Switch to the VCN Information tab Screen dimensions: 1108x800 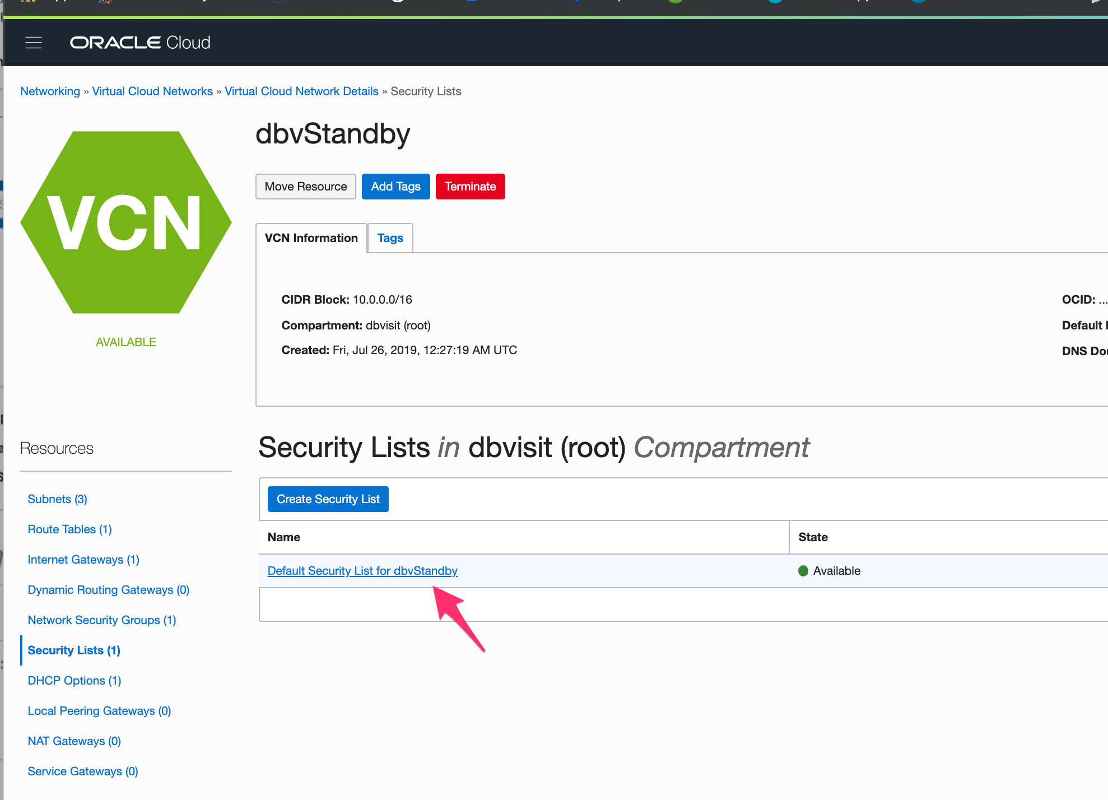tap(311, 238)
